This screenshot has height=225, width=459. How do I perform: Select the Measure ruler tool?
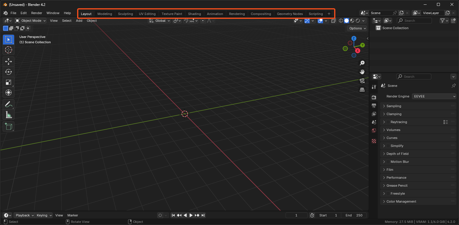[9, 115]
